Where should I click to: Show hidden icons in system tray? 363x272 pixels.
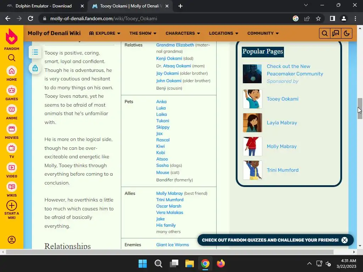(309, 263)
